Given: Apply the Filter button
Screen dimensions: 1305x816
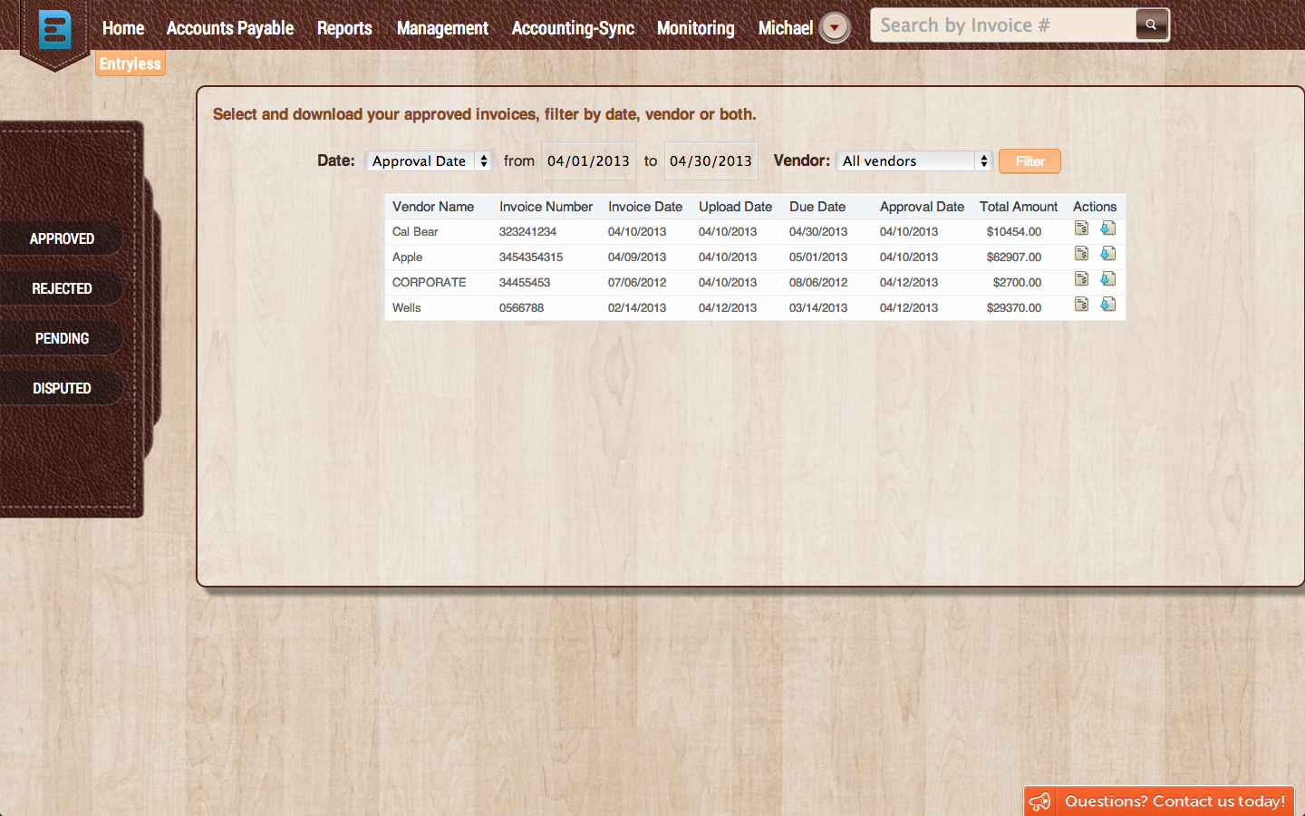Looking at the screenshot, I should (x=1029, y=161).
